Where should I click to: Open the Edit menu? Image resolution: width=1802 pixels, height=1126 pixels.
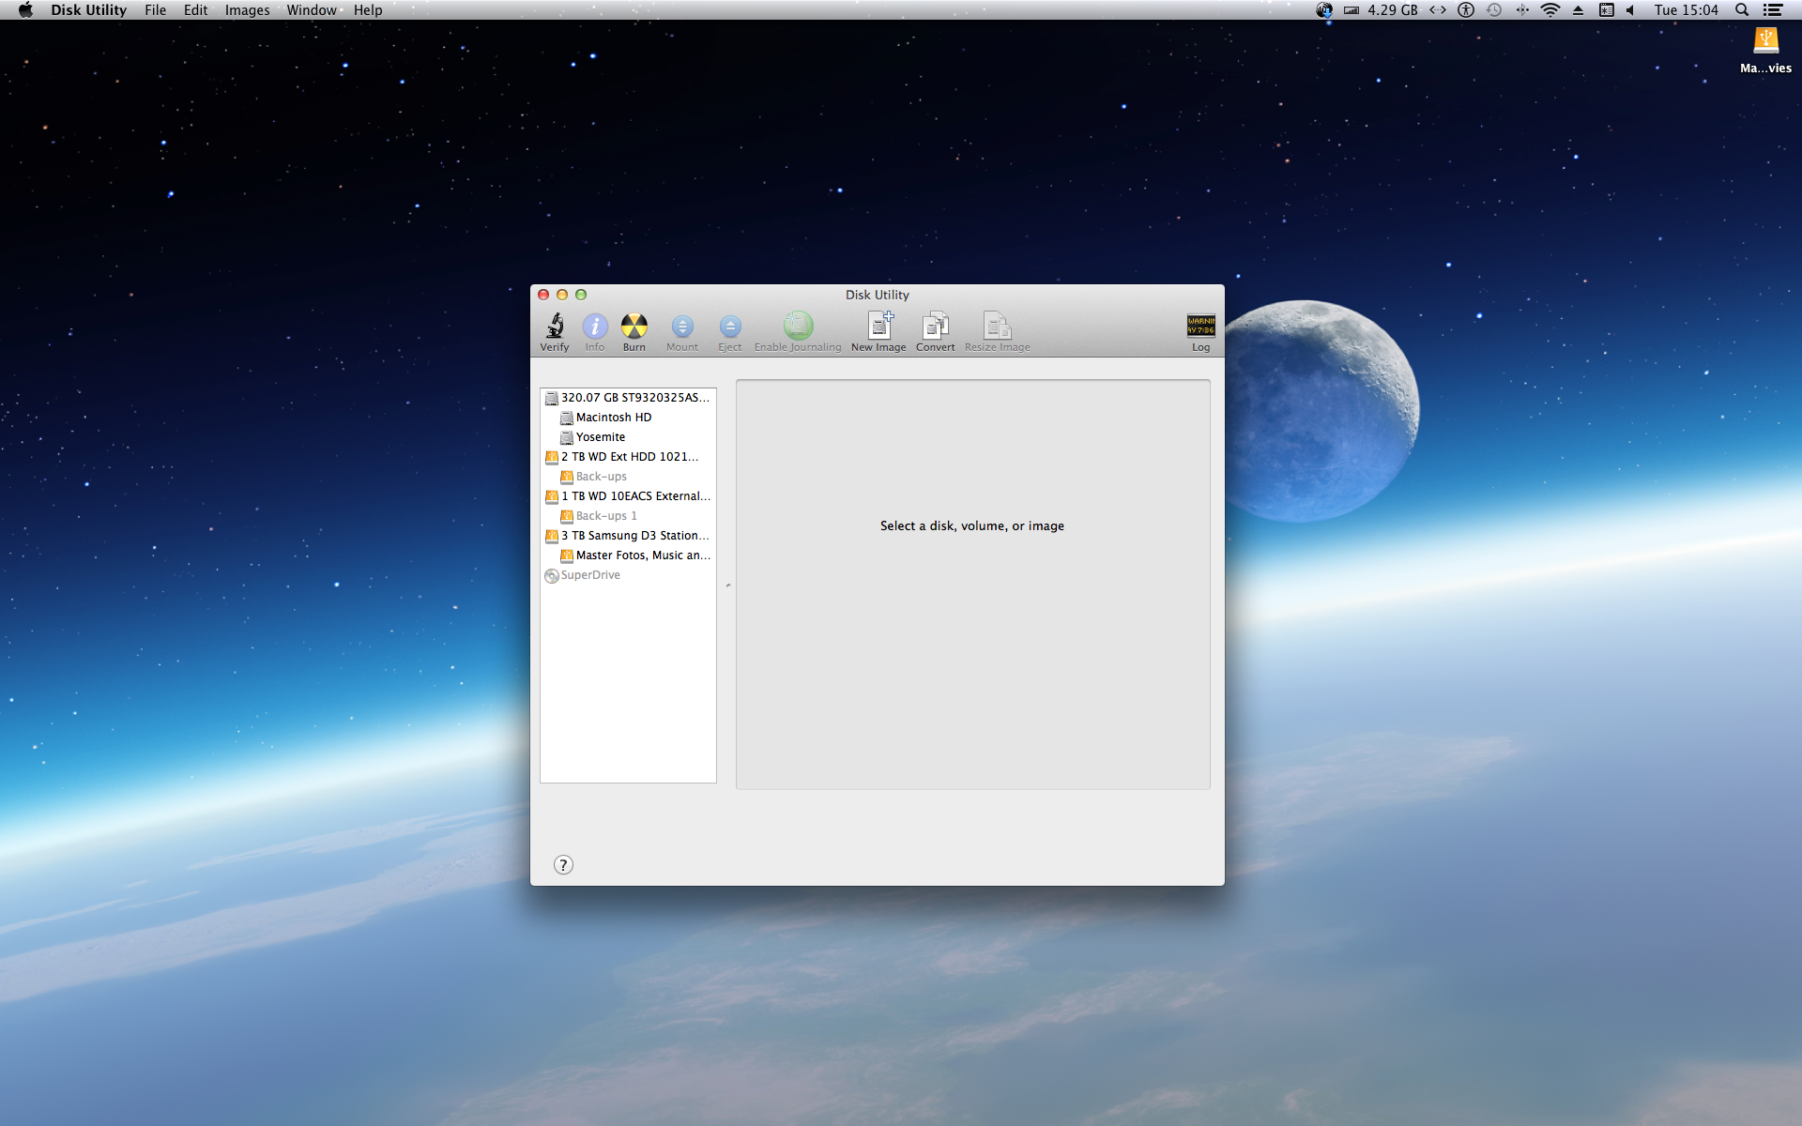(x=195, y=10)
